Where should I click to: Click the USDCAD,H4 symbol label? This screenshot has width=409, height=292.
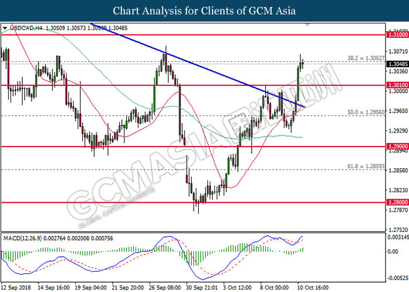pos(26,28)
